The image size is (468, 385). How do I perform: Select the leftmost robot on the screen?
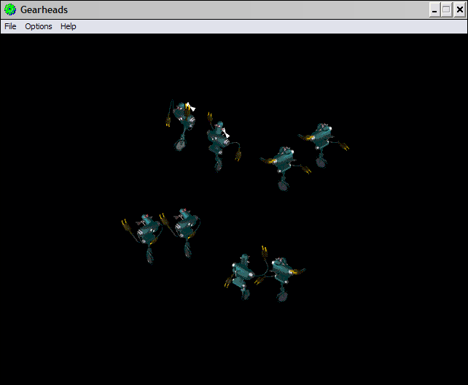149,230
